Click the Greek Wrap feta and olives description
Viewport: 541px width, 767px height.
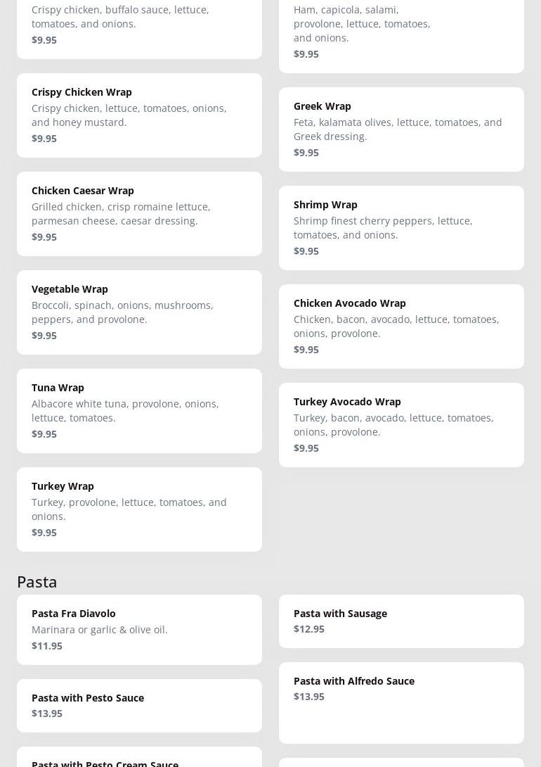pos(398,129)
